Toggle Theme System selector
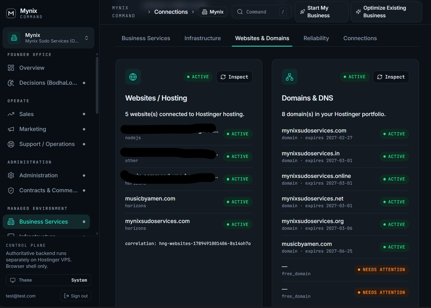This screenshot has width=431, height=308. 48,280
